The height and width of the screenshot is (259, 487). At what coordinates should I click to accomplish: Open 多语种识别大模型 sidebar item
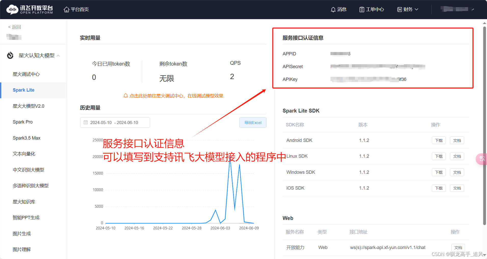(31, 186)
